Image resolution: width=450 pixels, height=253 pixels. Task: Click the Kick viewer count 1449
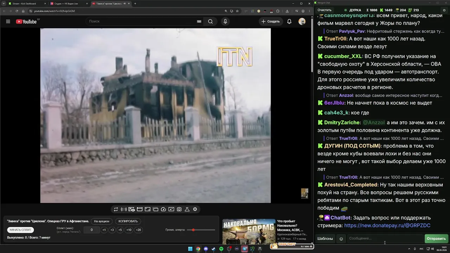pyautogui.click(x=386, y=10)
